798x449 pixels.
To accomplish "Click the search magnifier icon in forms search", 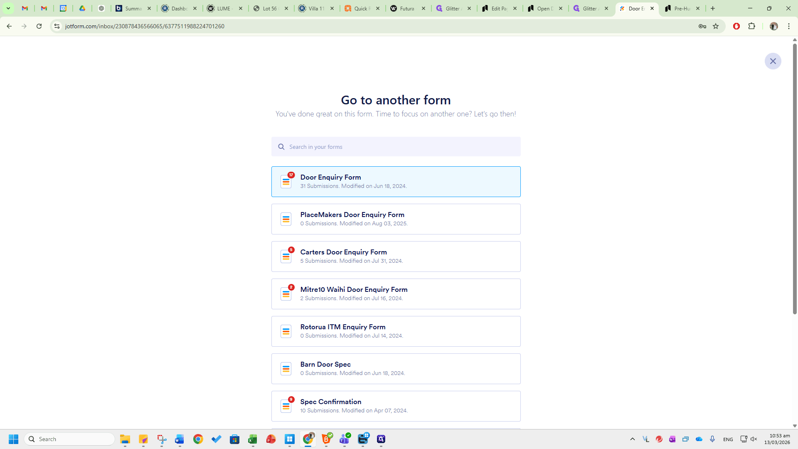I will pos(281,147).
